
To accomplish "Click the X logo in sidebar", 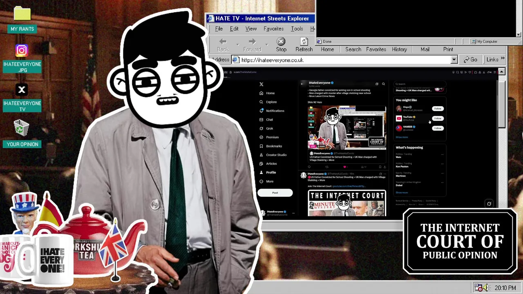I will (261, 84).
